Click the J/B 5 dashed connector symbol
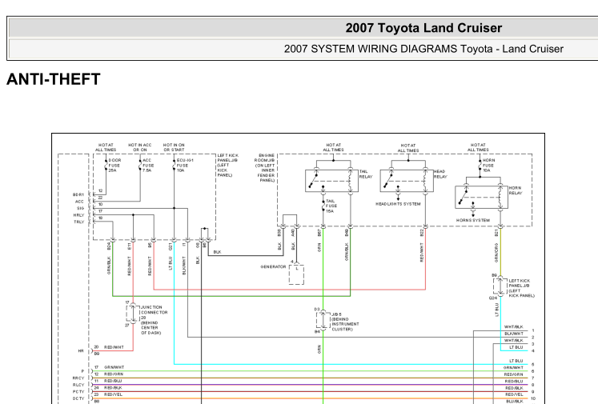This screenshot has width=598, height=404. pyautogui.click(x=323, y=320)
